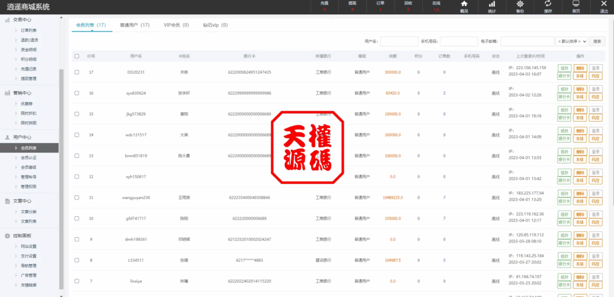Click the 用户名 search input field
The height and width of the screenshot is (297, 614).
point(399,41)
